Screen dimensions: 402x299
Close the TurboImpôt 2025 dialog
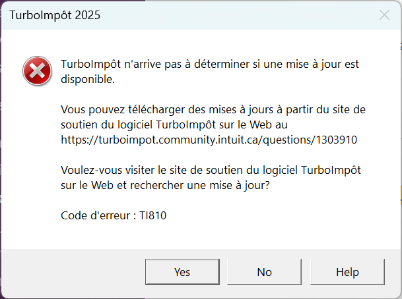(x=384, y=15)
